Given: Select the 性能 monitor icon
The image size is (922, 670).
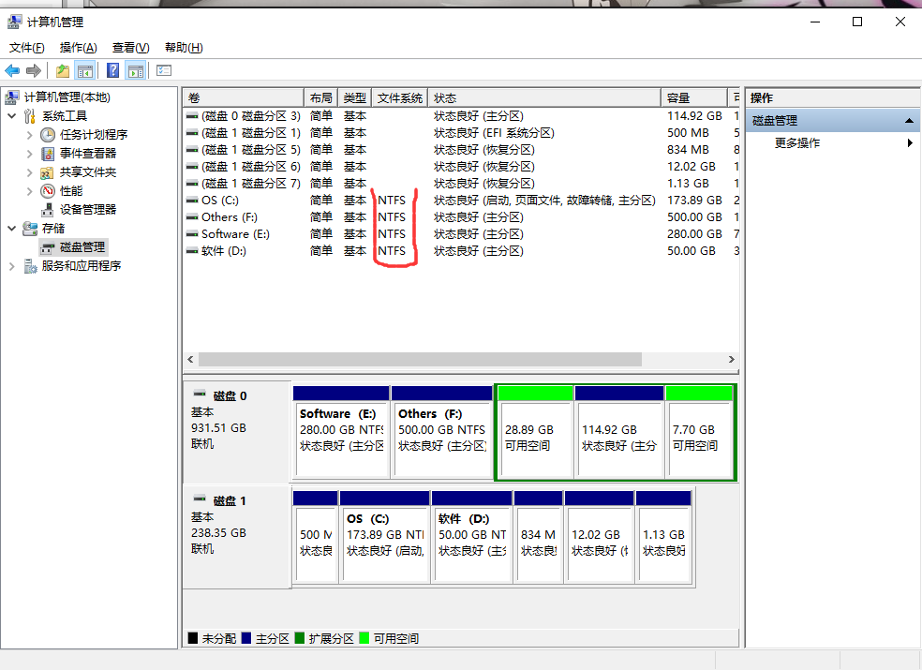Looking at the screenshot, I should [48, 191].
